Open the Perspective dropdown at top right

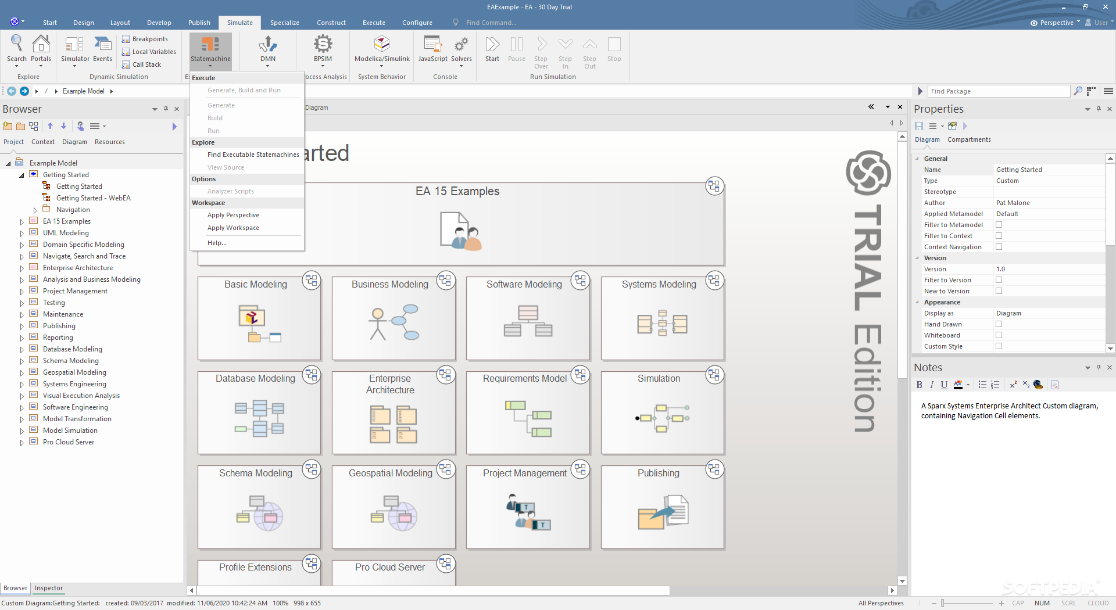1055,23
